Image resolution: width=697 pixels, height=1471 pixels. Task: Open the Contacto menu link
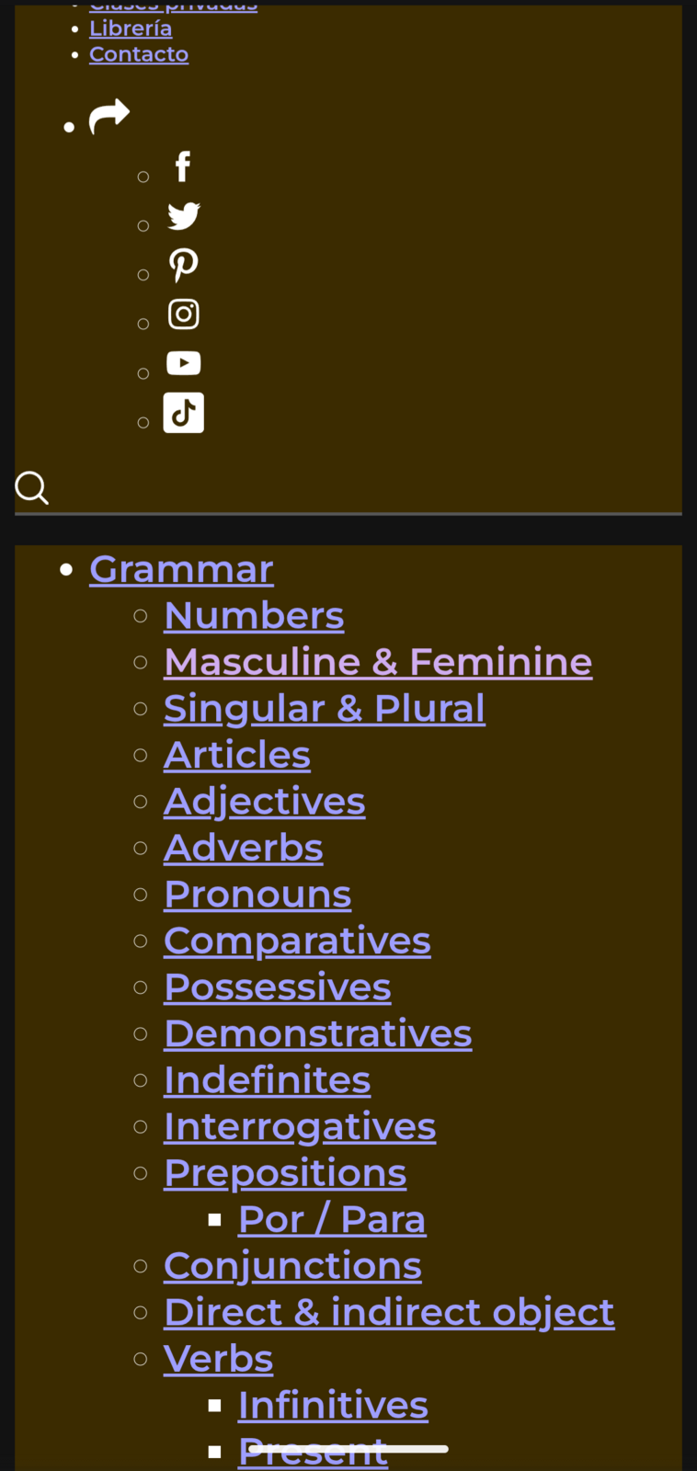[139, 54]
